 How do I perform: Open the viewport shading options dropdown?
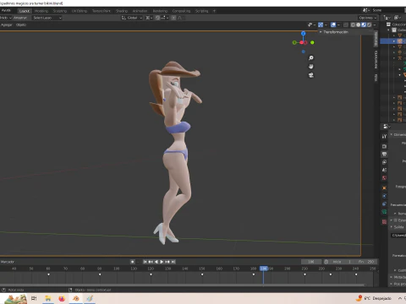[375, 24]
